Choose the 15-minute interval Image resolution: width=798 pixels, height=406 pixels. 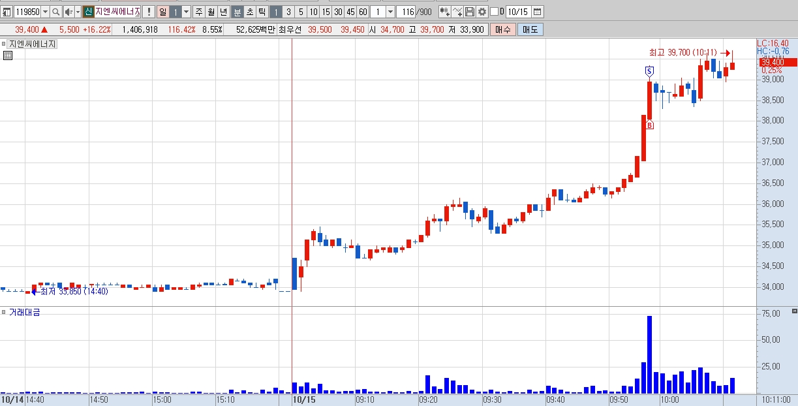pyautogui.click(x=326, y=12)
